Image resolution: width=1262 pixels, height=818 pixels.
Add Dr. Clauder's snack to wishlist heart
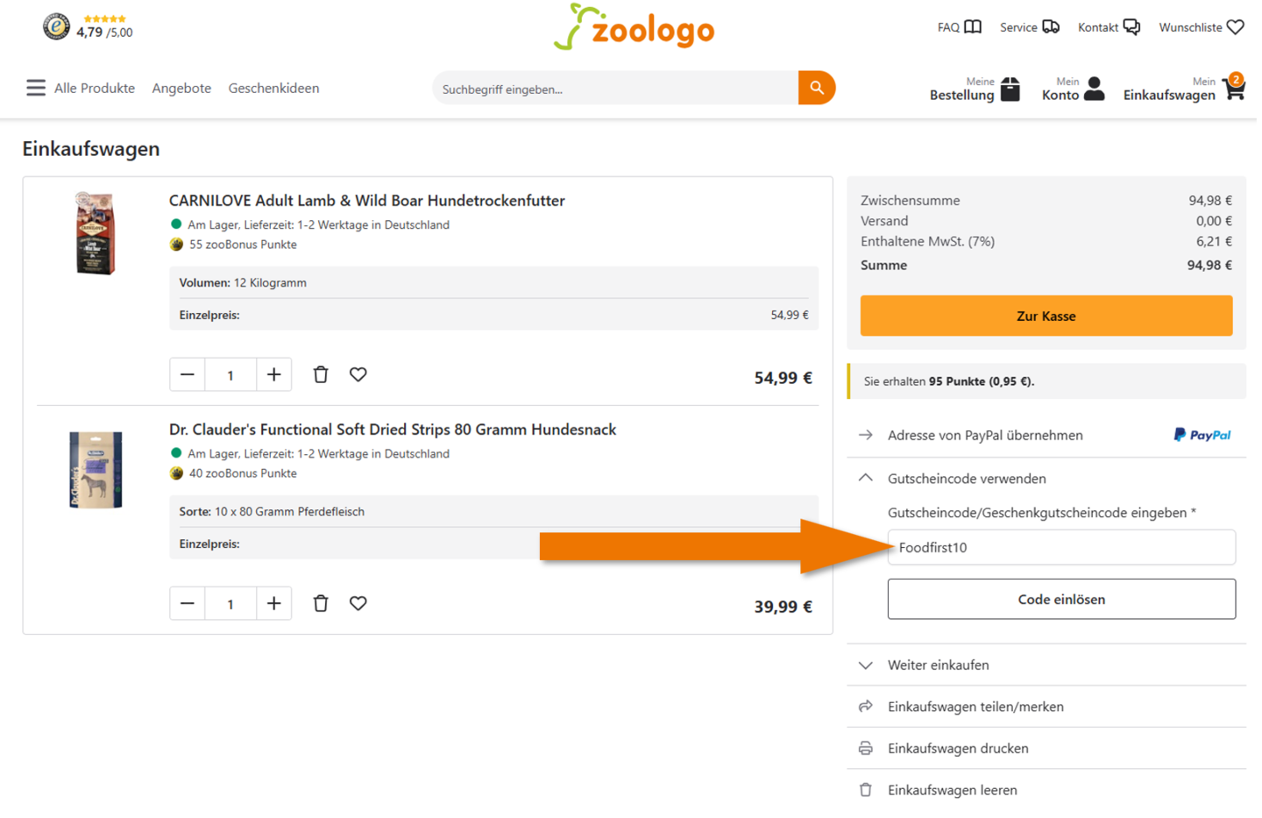[x=358, y=603]
